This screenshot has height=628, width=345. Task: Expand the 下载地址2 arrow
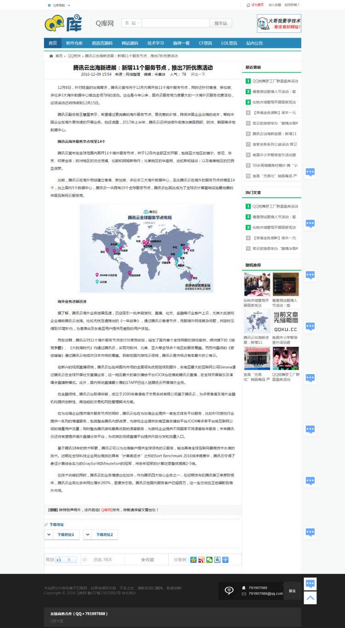(88, 534)
